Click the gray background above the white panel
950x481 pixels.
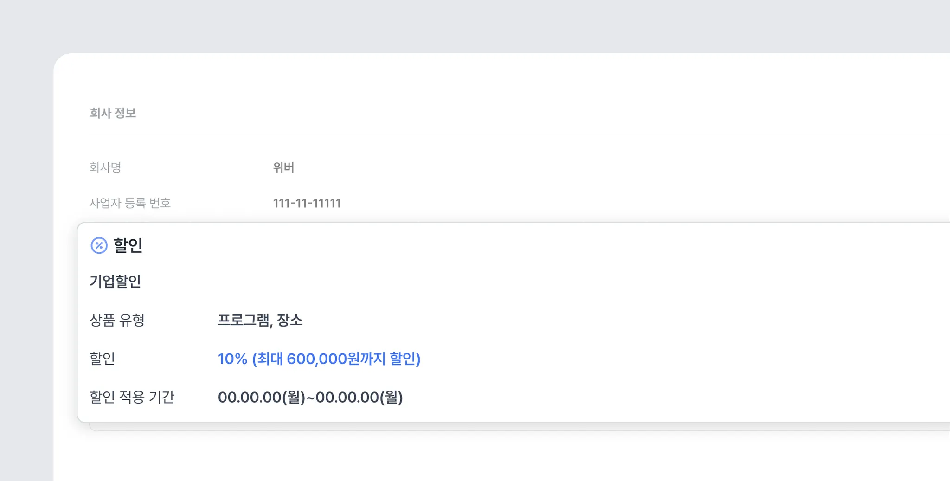[464, 26]
